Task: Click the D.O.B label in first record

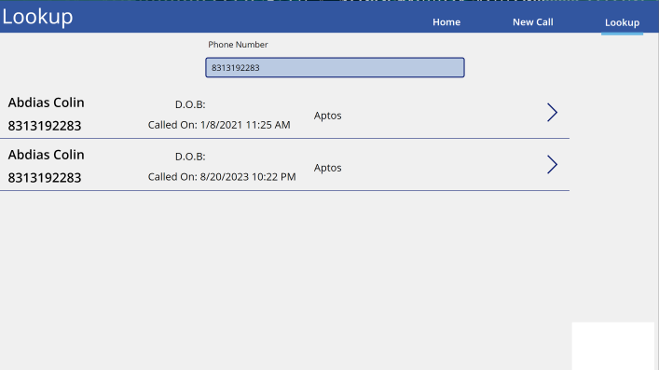Action: pyautogui.click(x=190, y=104)
